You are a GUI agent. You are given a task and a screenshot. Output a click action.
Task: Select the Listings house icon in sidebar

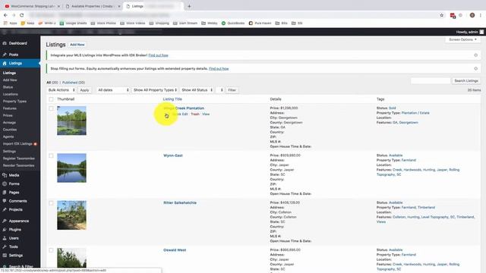pyautogui.click(x=5, y=63)
